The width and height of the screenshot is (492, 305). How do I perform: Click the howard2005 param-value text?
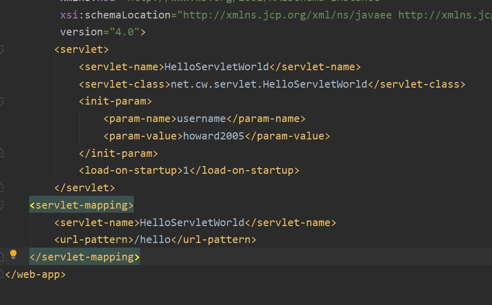point(214,136)
